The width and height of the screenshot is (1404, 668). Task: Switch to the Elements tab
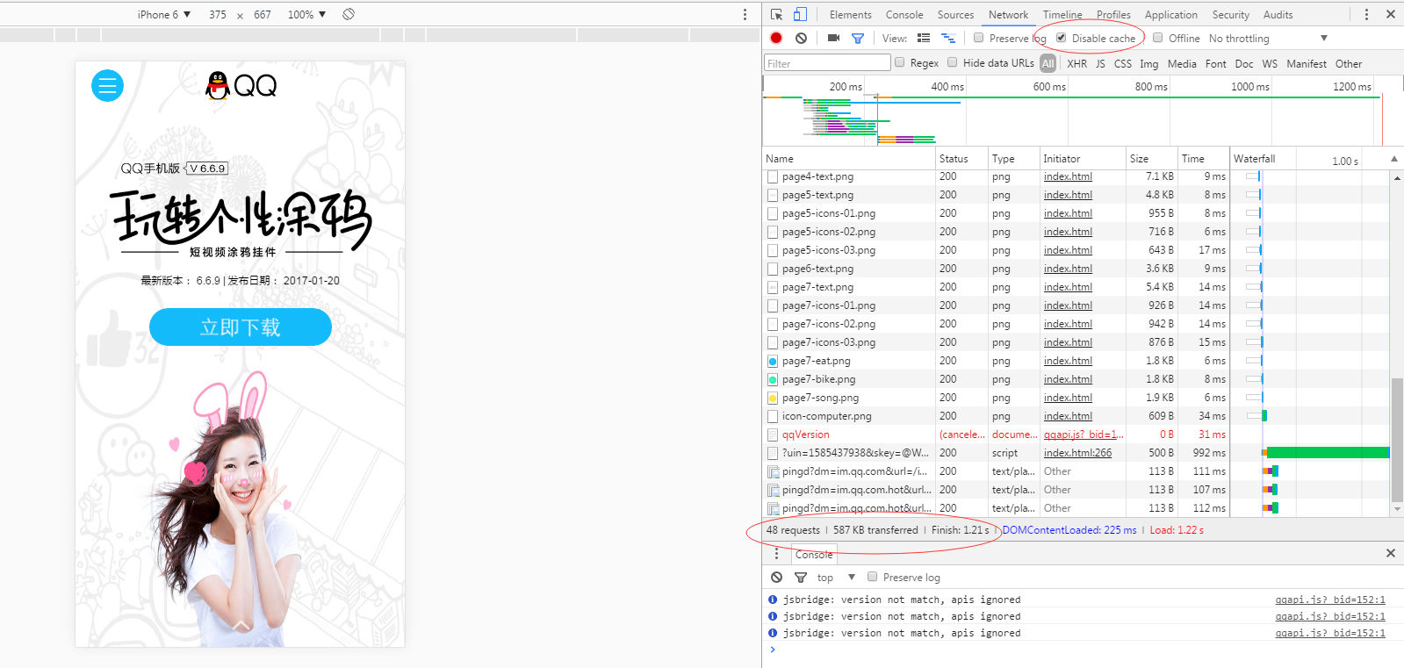point(850,14)
